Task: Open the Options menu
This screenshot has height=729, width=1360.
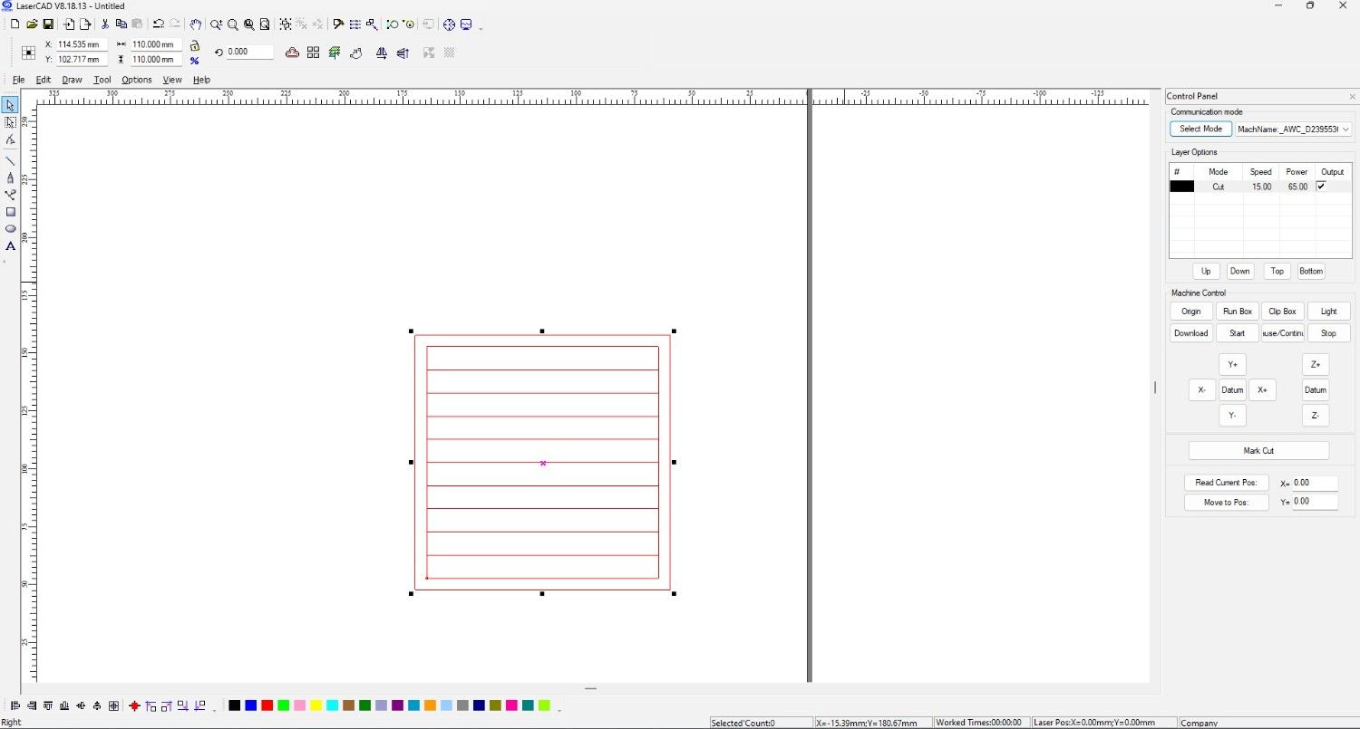Action: [x=136, y=80]
